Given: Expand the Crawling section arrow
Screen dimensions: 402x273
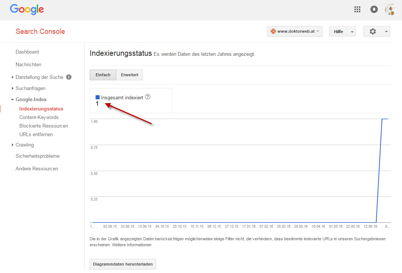Looking at the screenshot, I should [12, 145].
